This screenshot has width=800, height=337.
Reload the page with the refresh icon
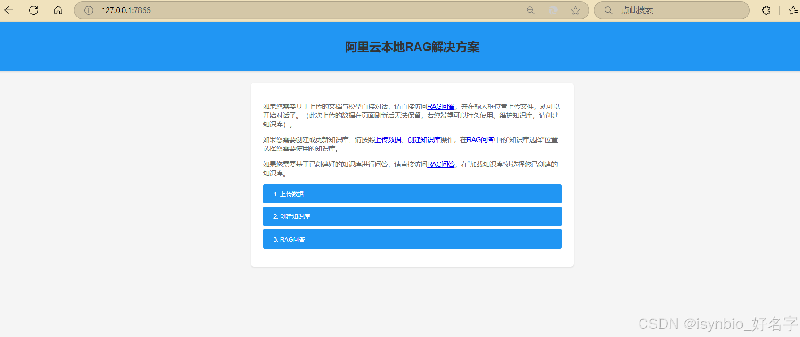point(34,10)
